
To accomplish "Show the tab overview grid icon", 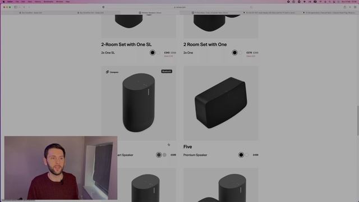I will tap(355, 7).
